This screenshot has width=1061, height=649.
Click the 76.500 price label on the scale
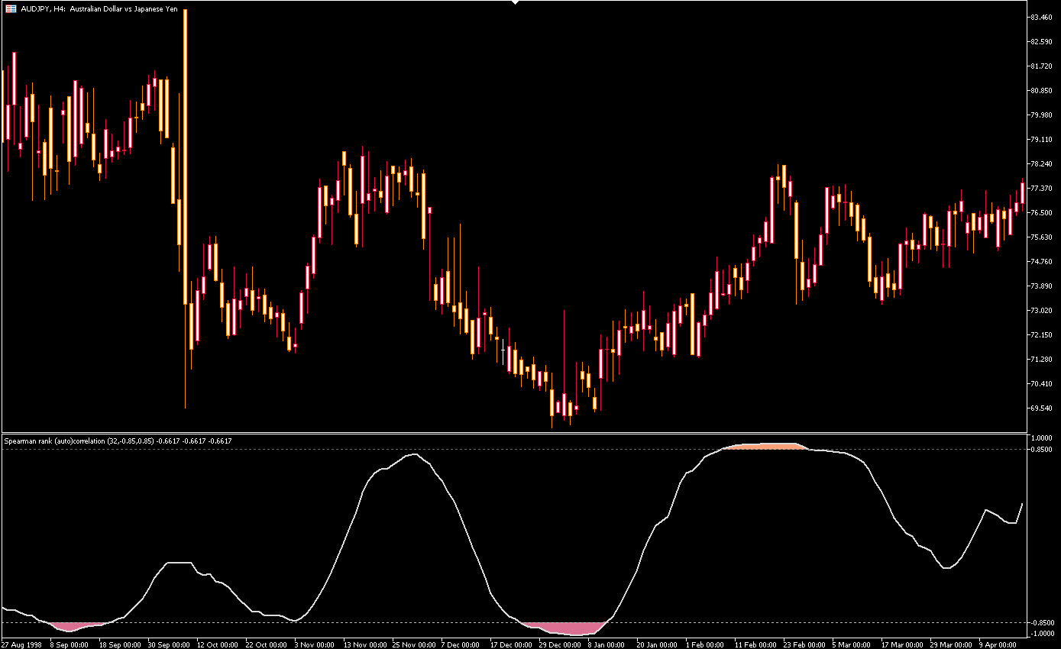(x=1041, y=213)
